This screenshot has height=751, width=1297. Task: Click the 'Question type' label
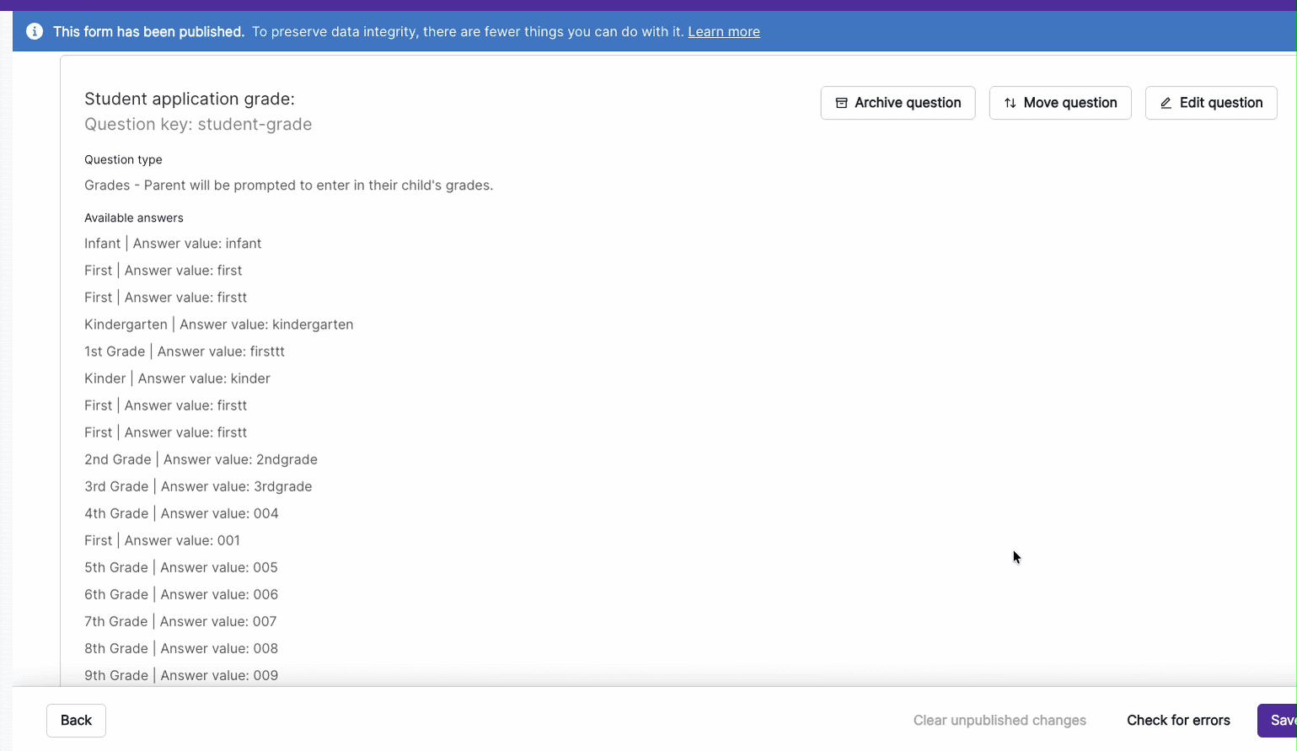coord(123,159)
